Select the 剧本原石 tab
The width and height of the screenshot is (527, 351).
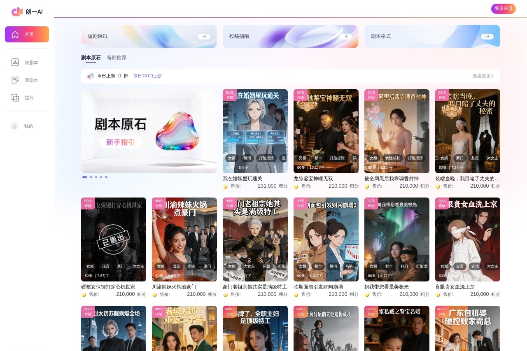click(x=91, y=58)
